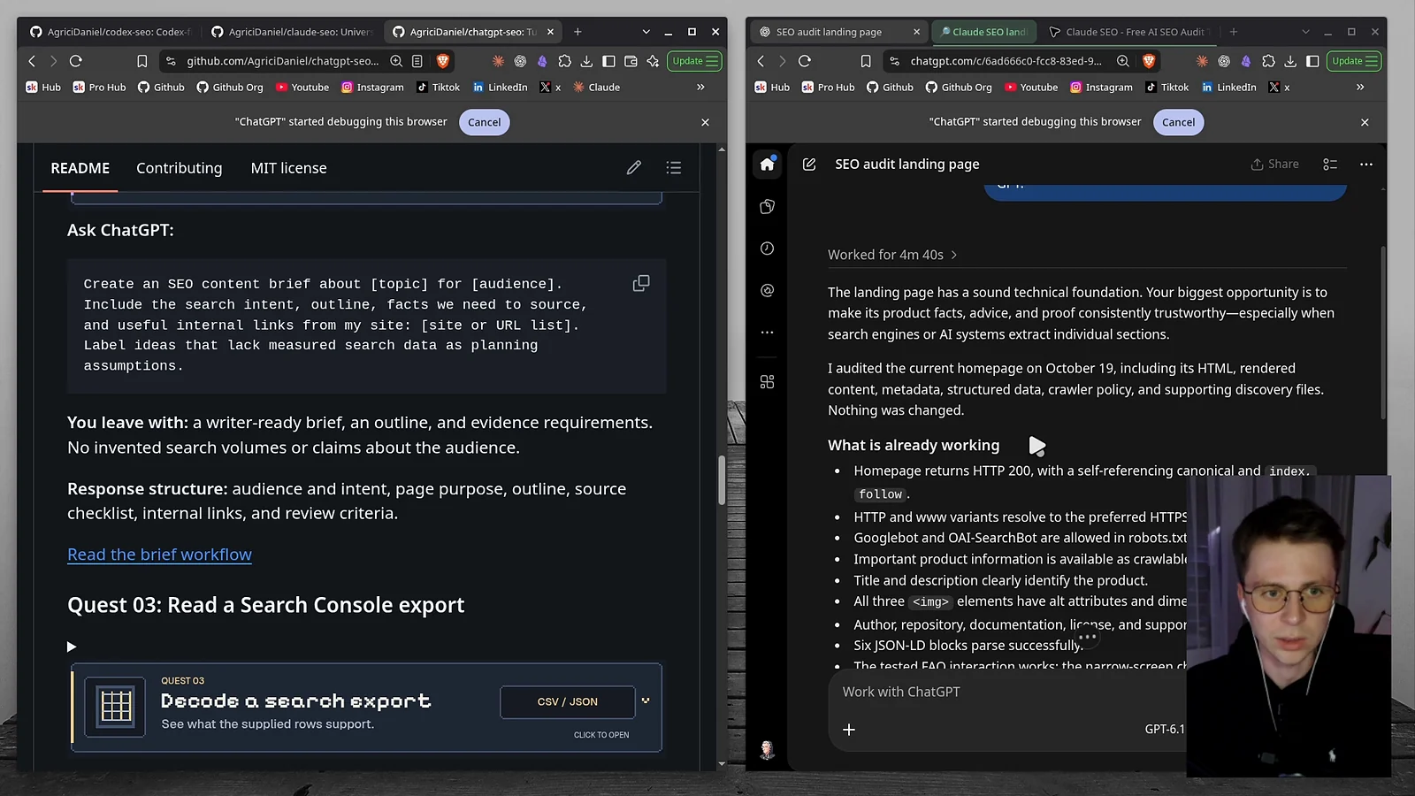Click the CSV / JSON button on Quest 03 card

[x=567, y=701]
